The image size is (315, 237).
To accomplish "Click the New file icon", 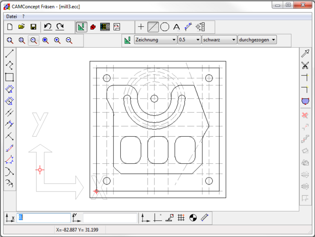I will pos(10,27).
